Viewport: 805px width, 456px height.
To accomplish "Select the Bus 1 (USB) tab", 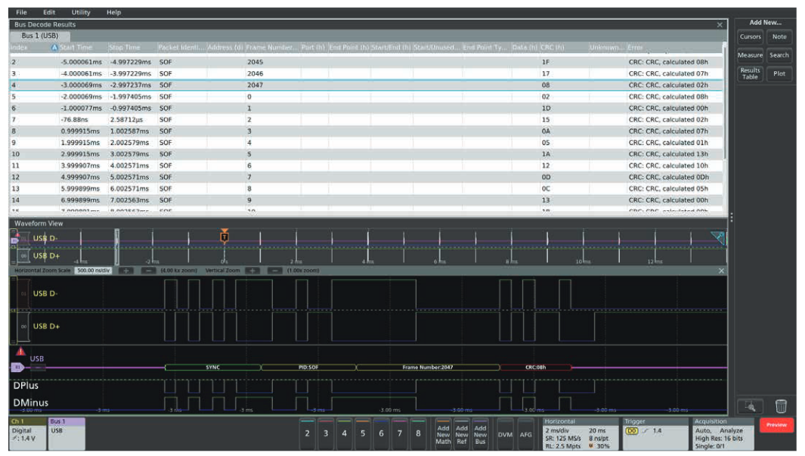I will tap(40, 36).
